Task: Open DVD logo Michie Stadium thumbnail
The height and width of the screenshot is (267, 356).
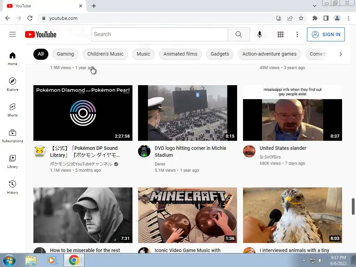Action: click(x=187, y=113)
